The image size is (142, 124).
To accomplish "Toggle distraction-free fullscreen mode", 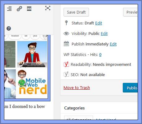I will (x=48, y=8).
